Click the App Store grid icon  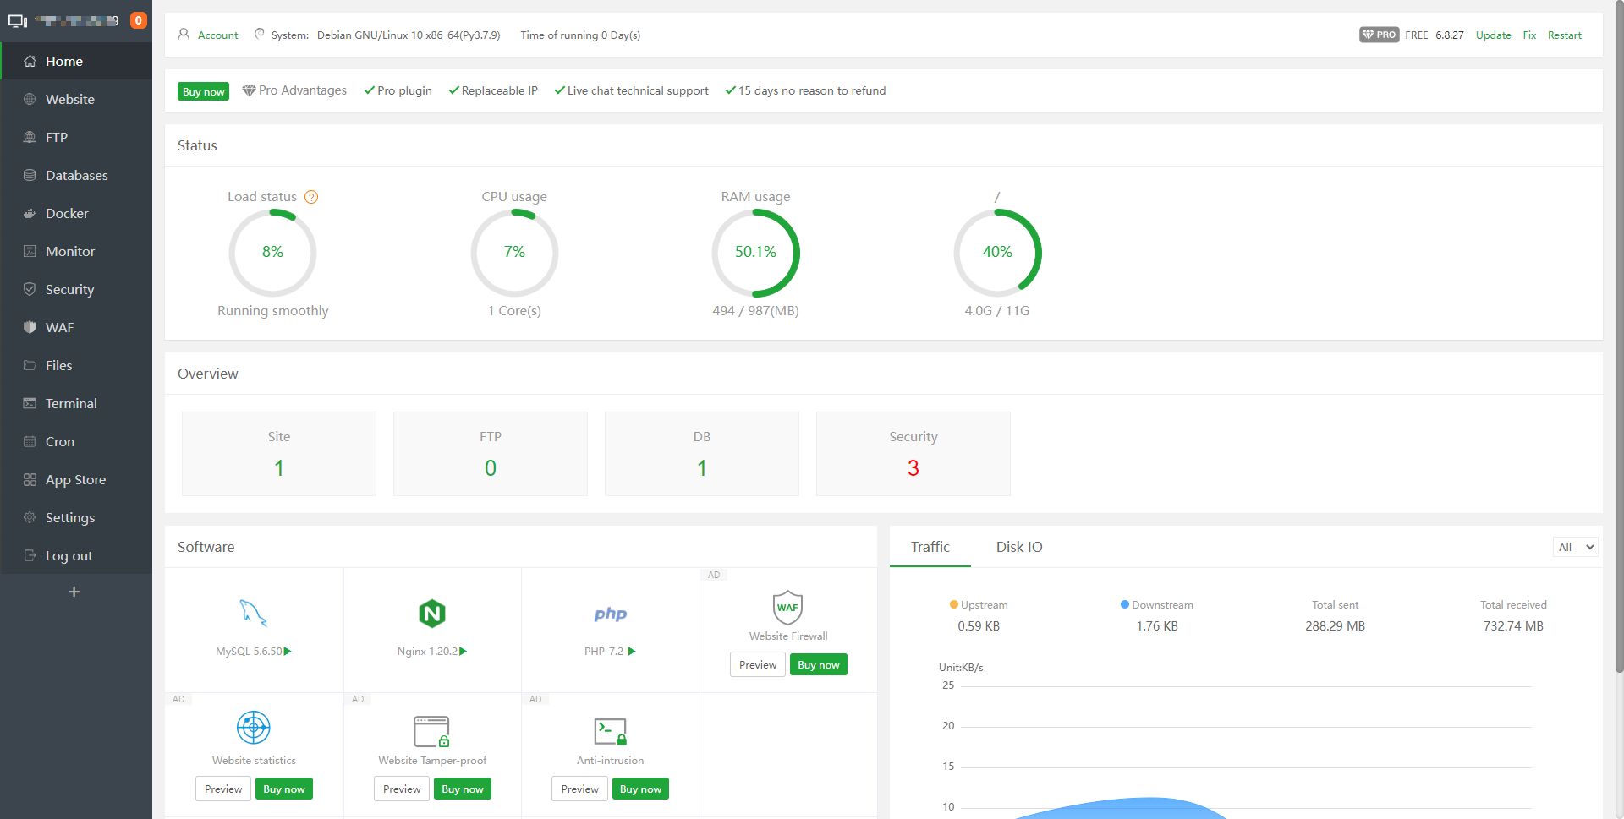click(x=30, y=479)
